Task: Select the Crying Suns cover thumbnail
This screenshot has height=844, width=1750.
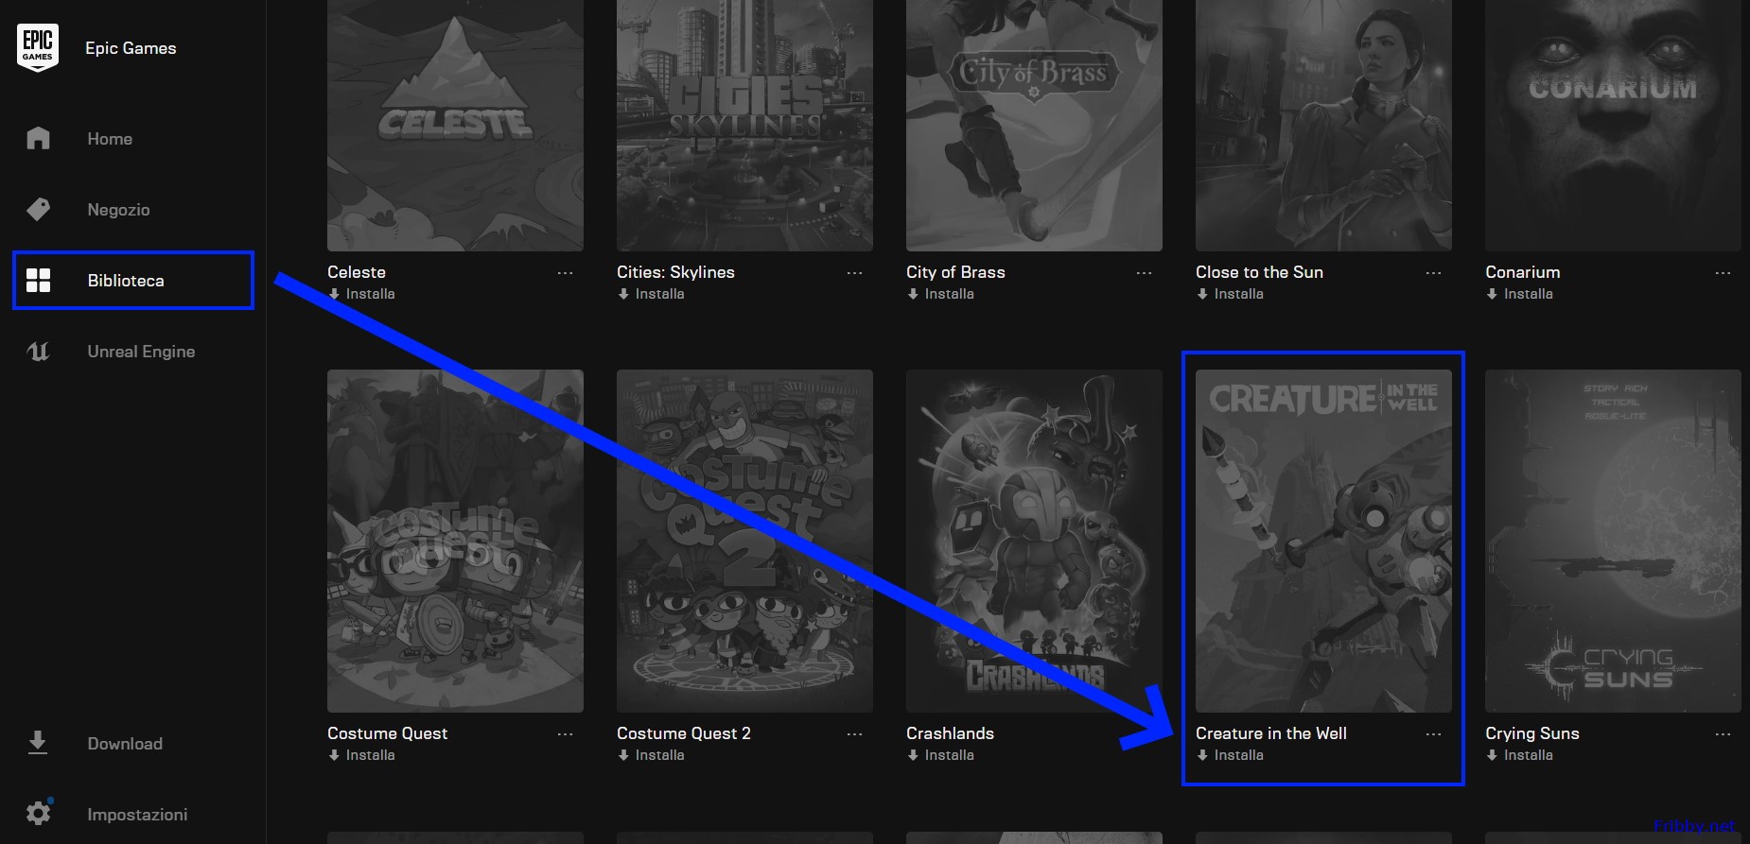Action: [1612, 541]
